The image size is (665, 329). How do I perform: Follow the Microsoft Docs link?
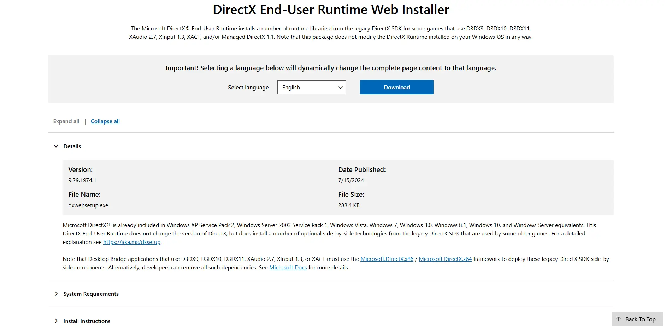coord(288,267)
